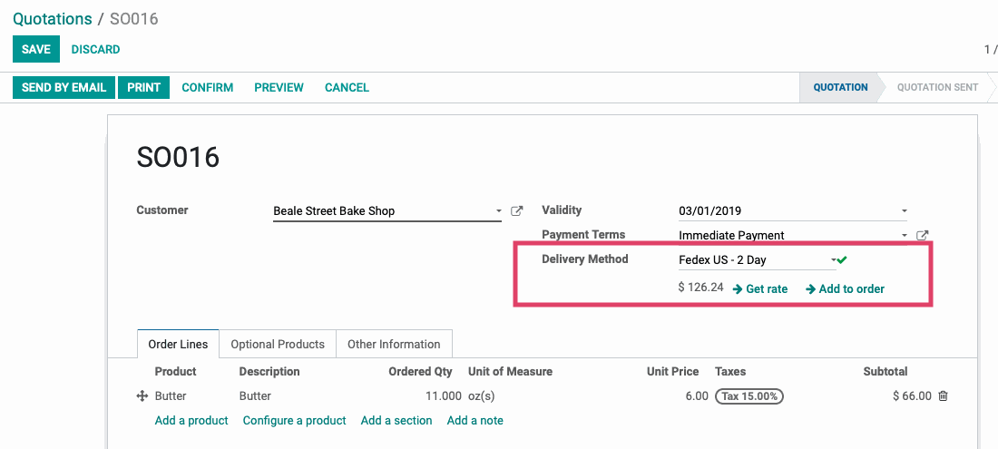998x449 pixels.
Task: Click delivery rate $ 126.24
Action: pyautogui.click(x=700, y=288)
